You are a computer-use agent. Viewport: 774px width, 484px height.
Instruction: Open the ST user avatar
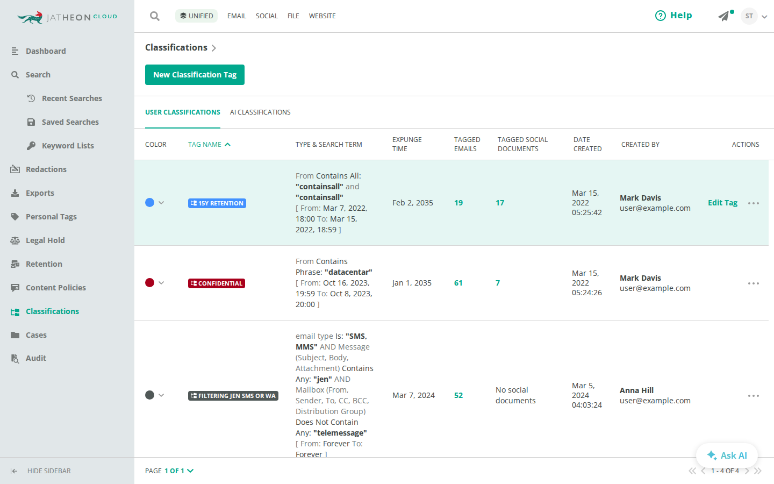point(749,16)
